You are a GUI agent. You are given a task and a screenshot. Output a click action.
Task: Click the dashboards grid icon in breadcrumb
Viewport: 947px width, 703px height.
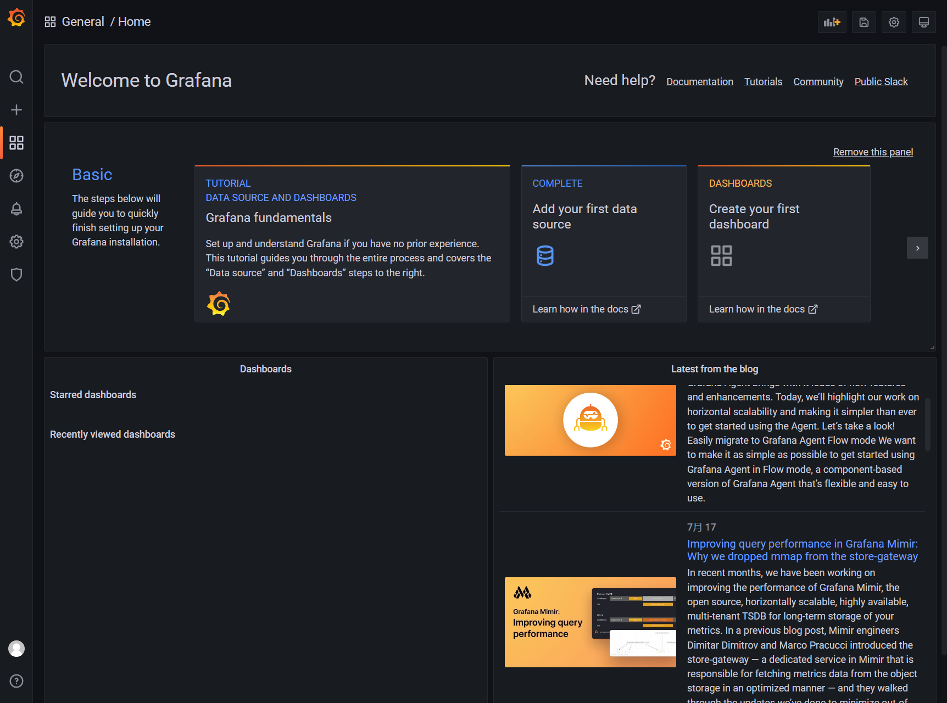[50, 22]
